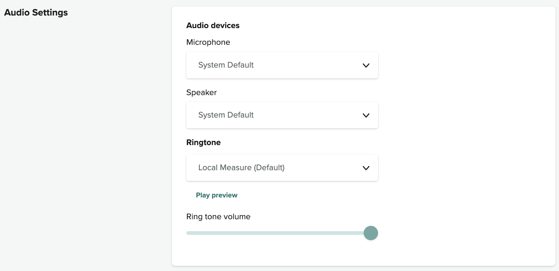Select the Microphone's System Default text
This screenshot has height=271, width=559.
[x=226, y=65]
